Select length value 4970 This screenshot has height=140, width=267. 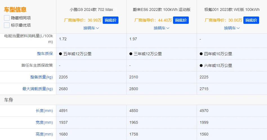point(204,111)
